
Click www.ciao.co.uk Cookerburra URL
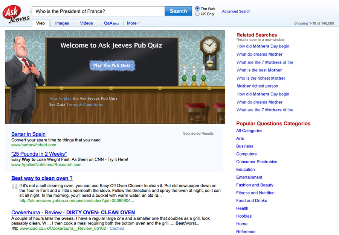(63, 228)
